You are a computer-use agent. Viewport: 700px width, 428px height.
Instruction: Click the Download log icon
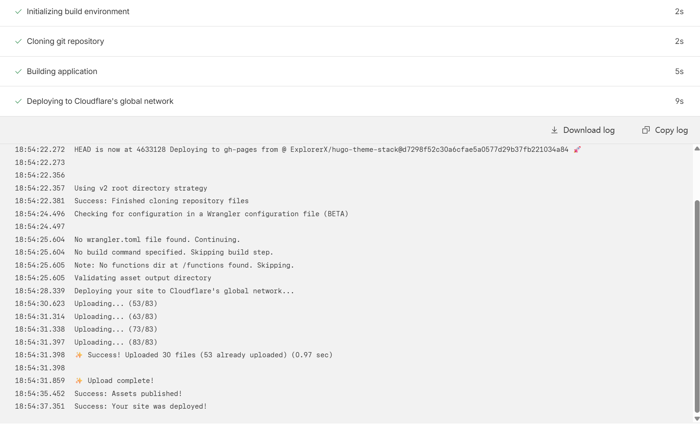(554, 130)
